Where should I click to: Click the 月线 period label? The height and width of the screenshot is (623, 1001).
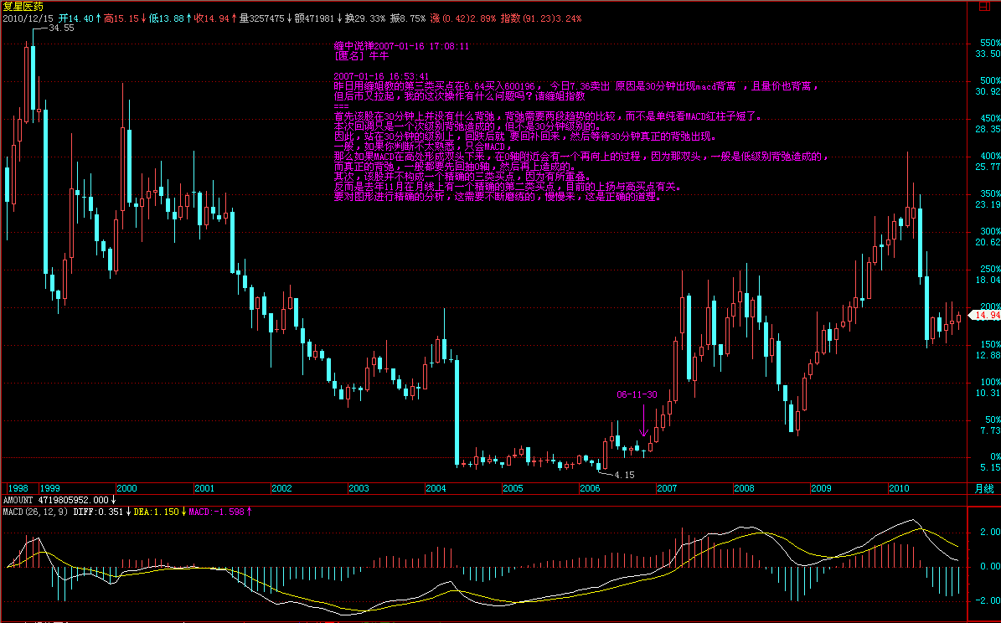click(x=983, y=488)
